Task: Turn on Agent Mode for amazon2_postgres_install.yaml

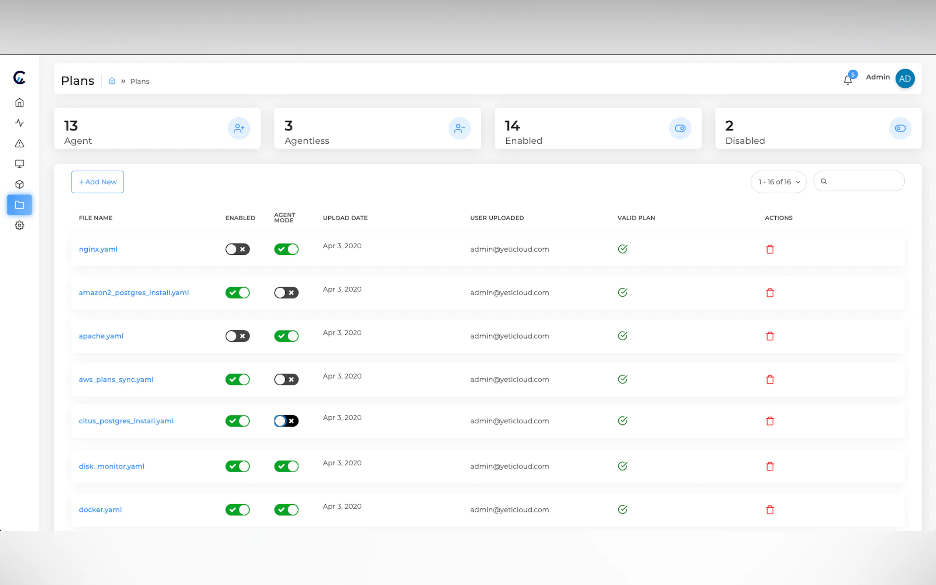Action: 286,292
